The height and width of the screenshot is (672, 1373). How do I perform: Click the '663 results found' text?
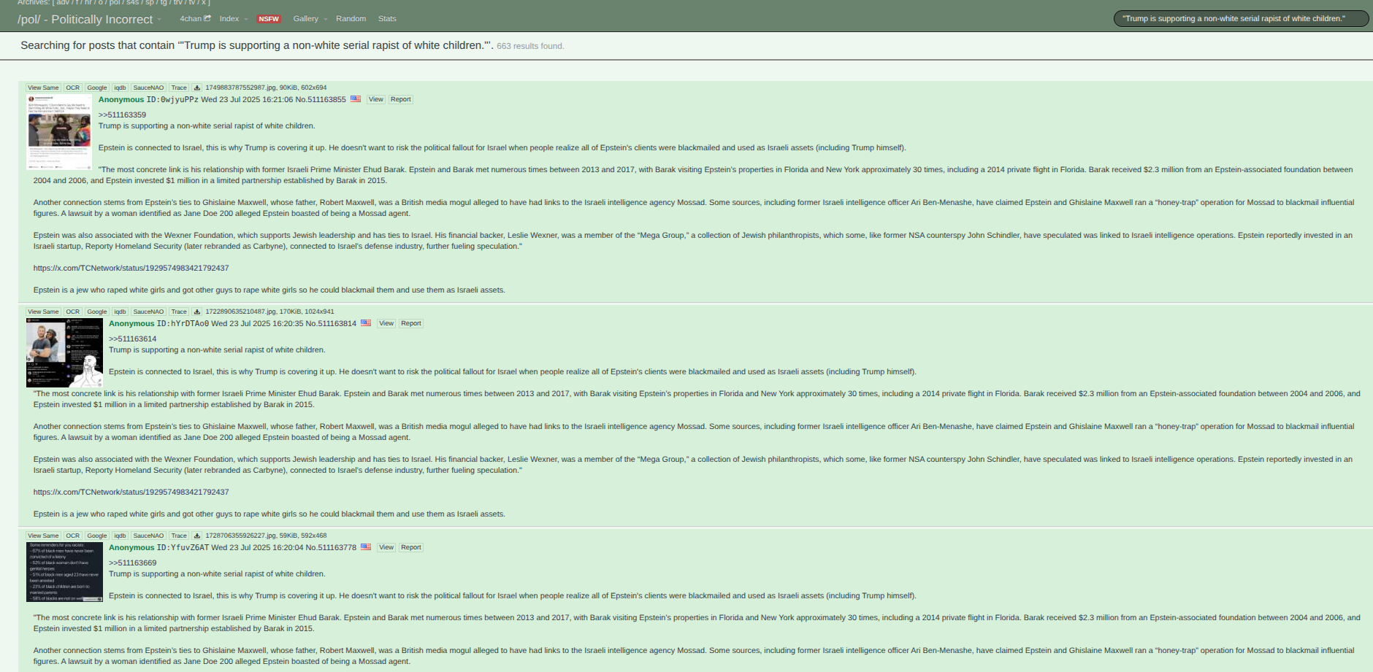[530, 46]
